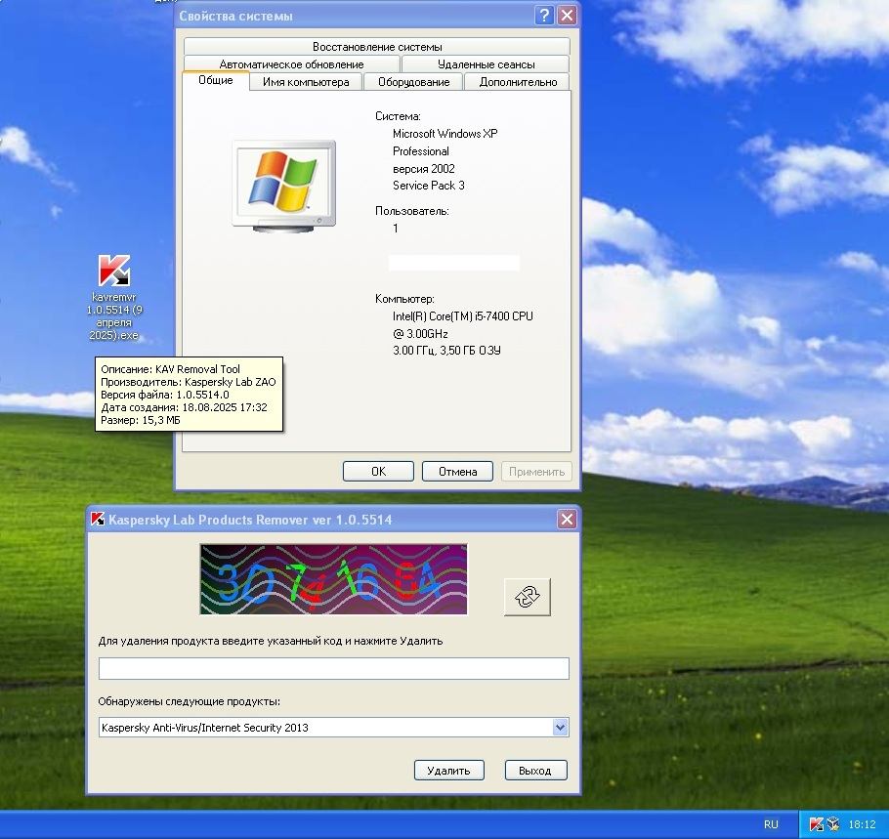Image resolution: width=889 pixels, height=839 pixels.
Task: Focus the captcha code input field
Action: point(333,669)
